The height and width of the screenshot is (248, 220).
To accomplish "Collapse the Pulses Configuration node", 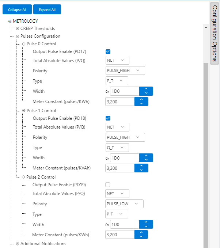I will [17, 37].
